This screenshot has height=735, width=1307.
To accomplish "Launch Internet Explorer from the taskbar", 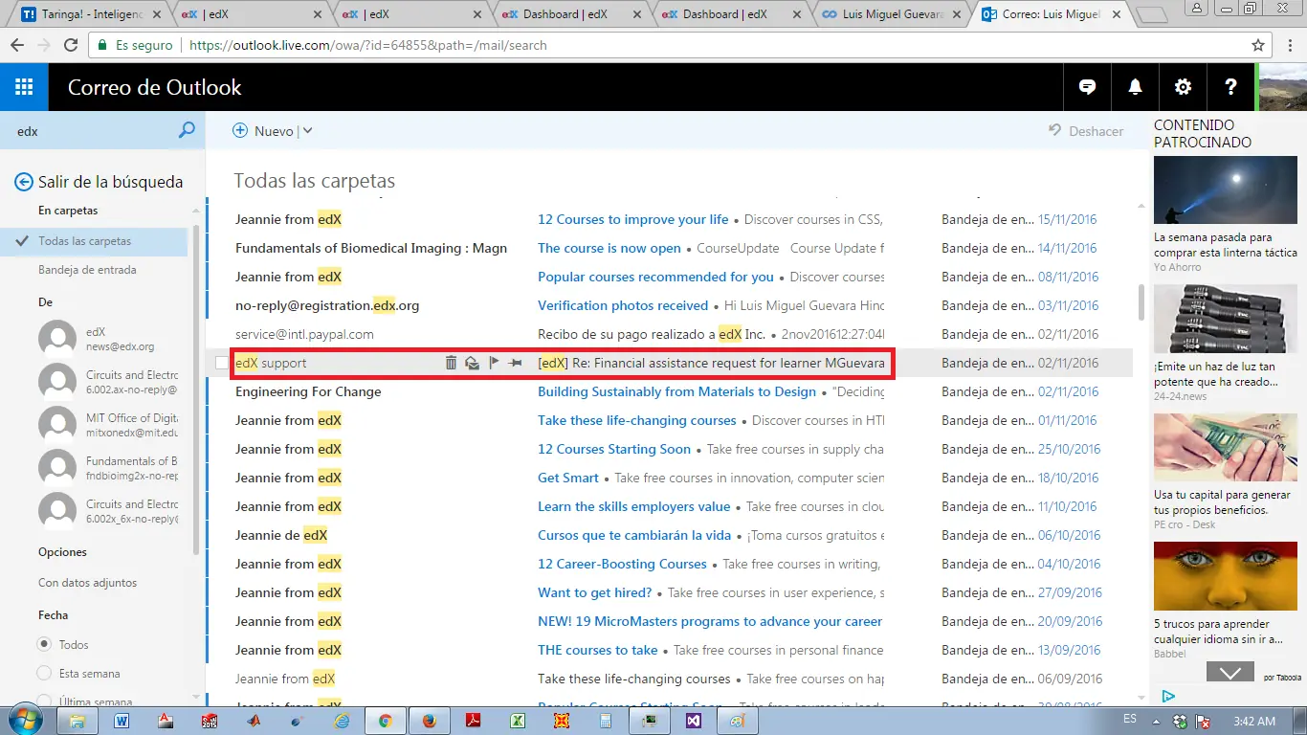I will (x=342, y=721).
